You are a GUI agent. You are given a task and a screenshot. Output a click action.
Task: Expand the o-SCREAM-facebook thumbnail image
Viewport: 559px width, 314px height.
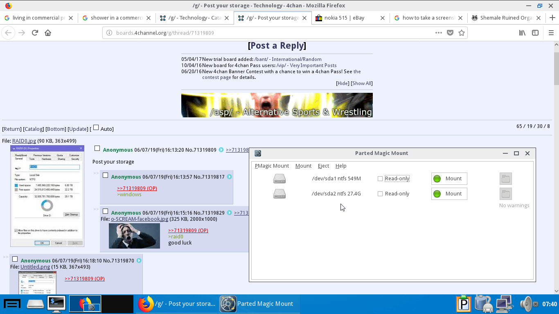pyautogui.click(x=134, y=236)
